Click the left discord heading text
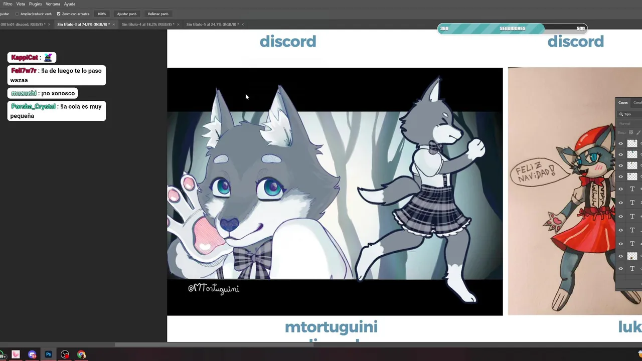 point(287,42)
